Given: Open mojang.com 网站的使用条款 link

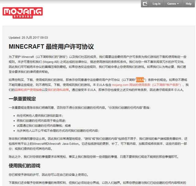Looking at the screenshot, I should click(x=146, y=85).
